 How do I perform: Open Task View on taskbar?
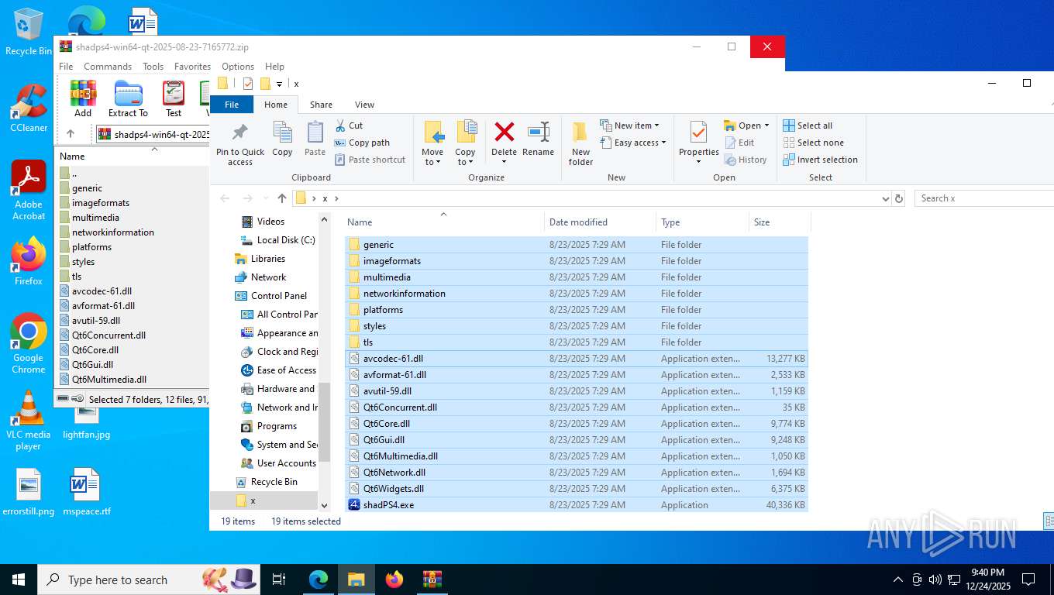click(279, 580)
